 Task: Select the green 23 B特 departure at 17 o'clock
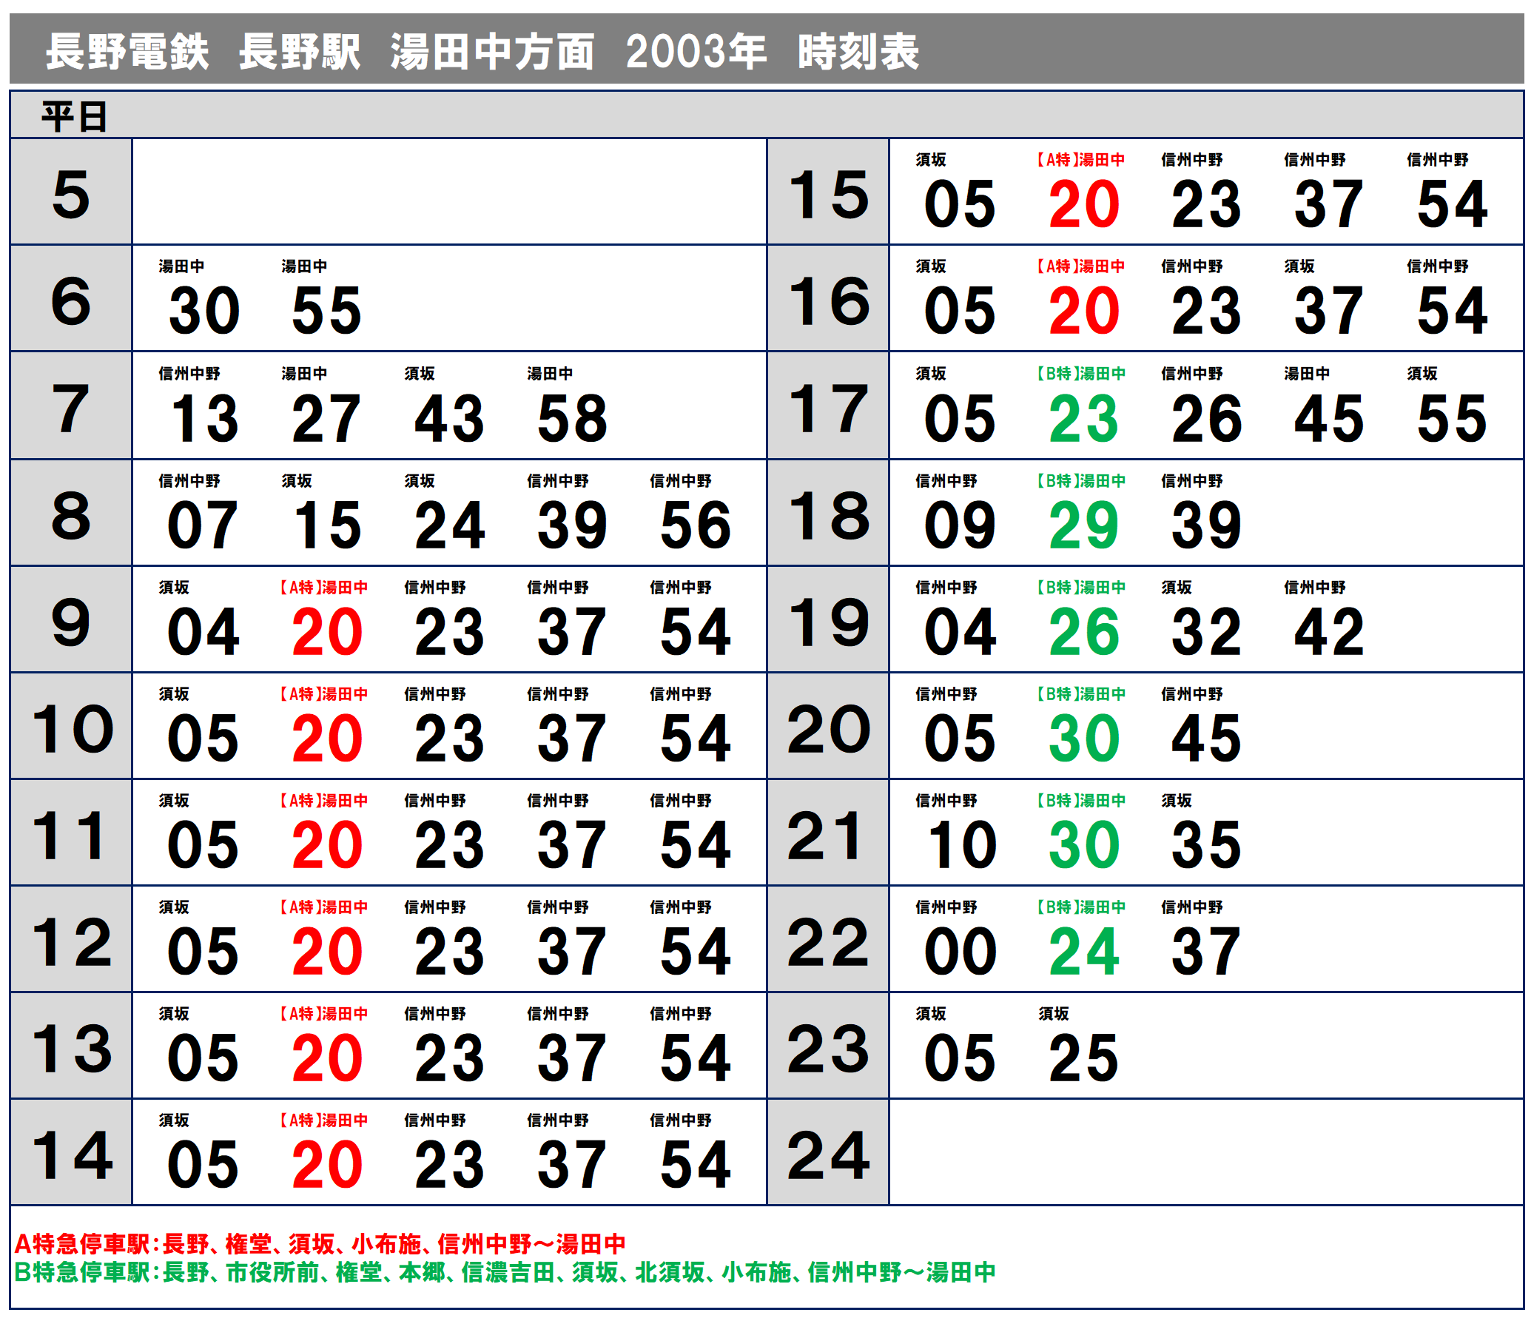coord(1084,418)
